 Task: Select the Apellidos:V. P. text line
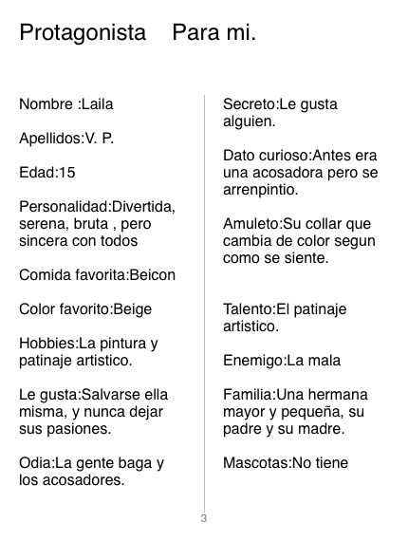66,139
